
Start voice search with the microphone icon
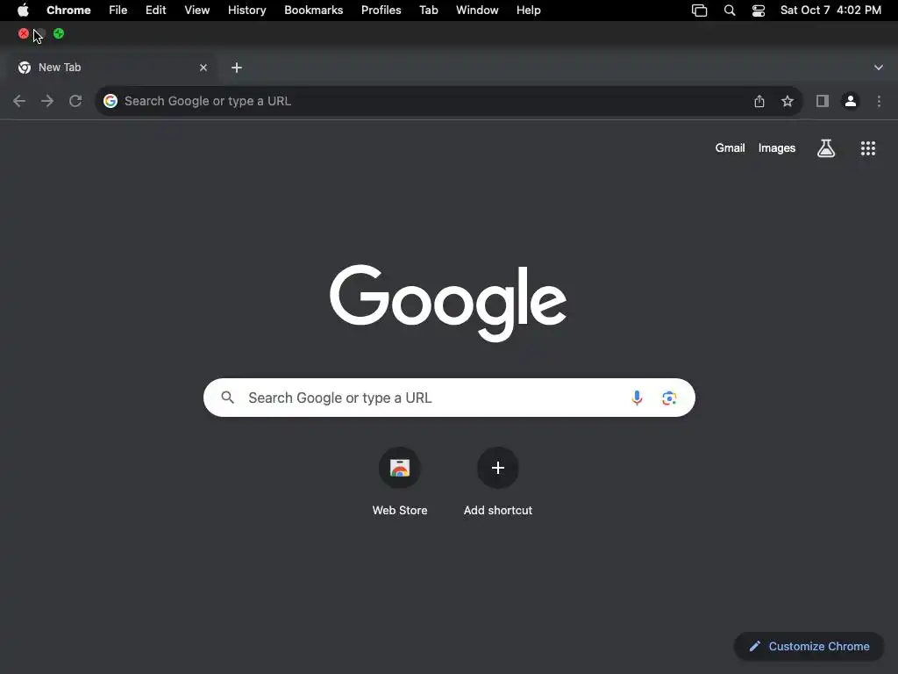pos(637,398)
